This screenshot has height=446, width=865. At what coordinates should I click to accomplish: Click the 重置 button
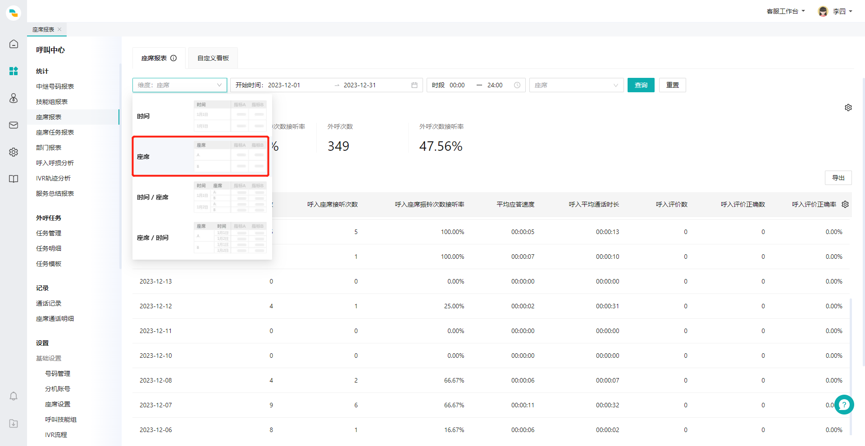click(673, 85)
